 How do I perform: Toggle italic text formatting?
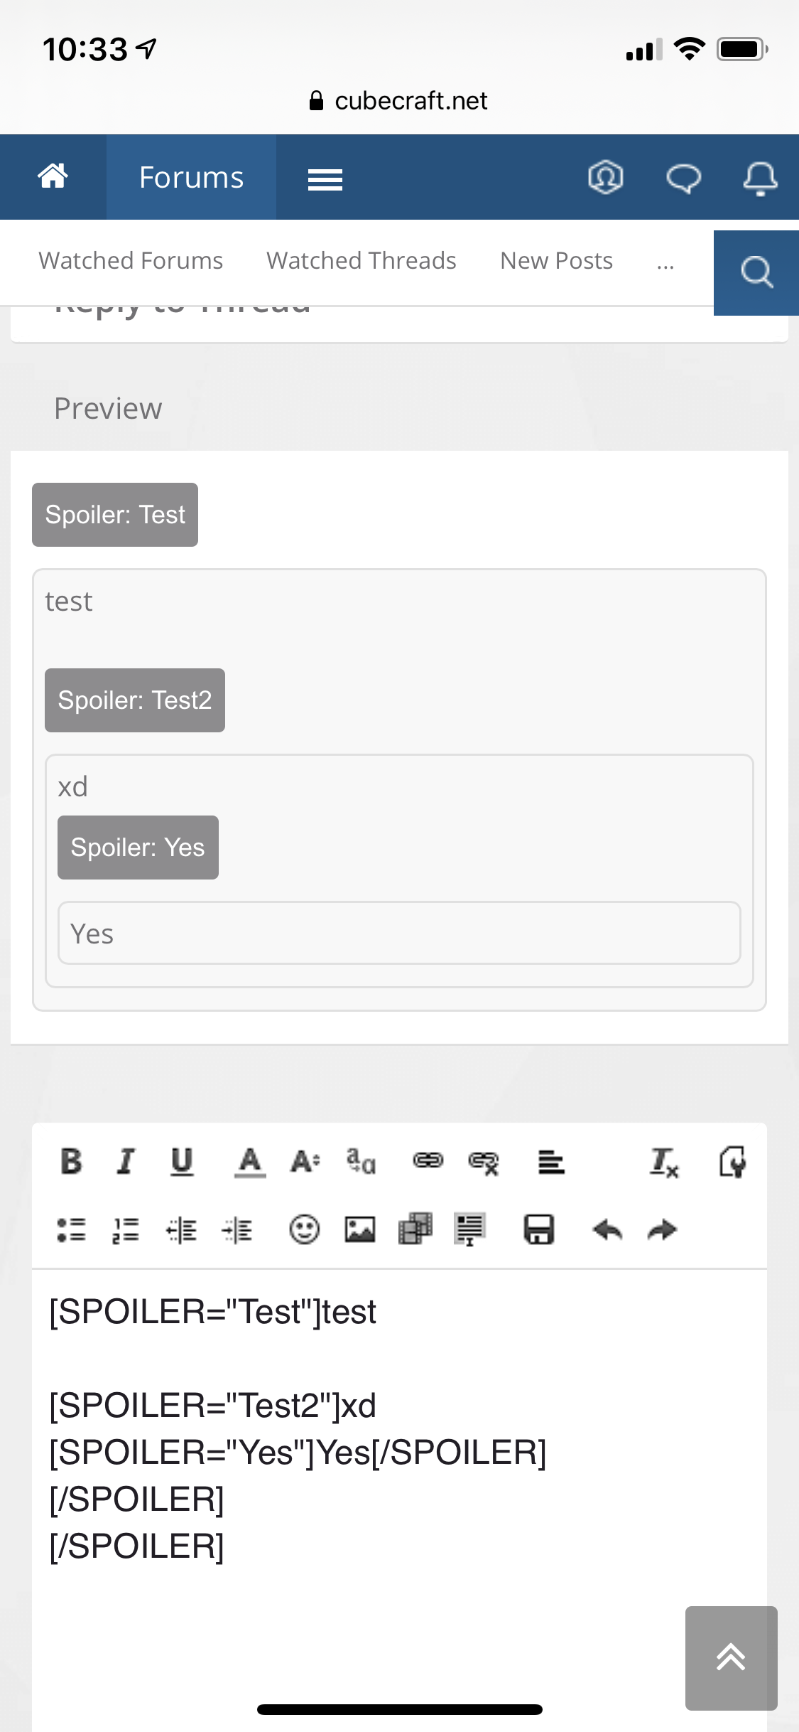pyautogui.click(x=126, y=1162)
